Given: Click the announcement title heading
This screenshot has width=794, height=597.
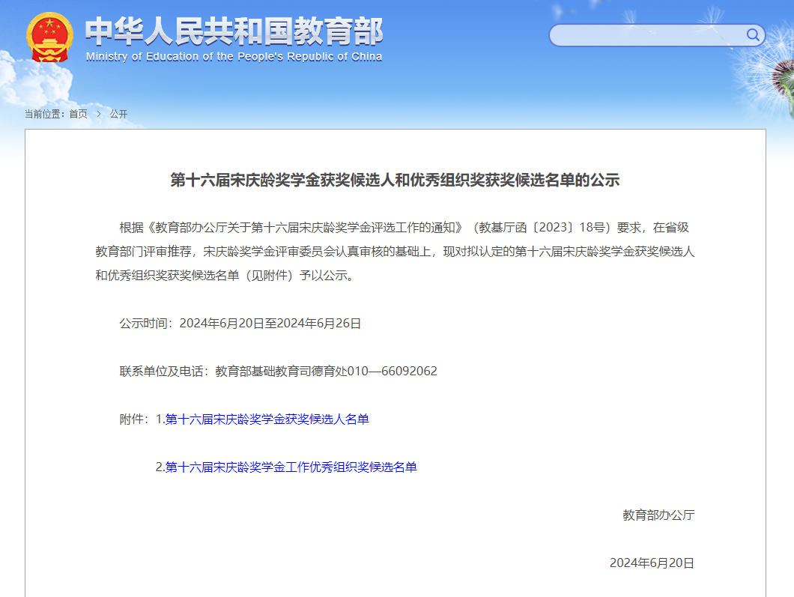Looking at the screenshot, I should click(395, 180).
